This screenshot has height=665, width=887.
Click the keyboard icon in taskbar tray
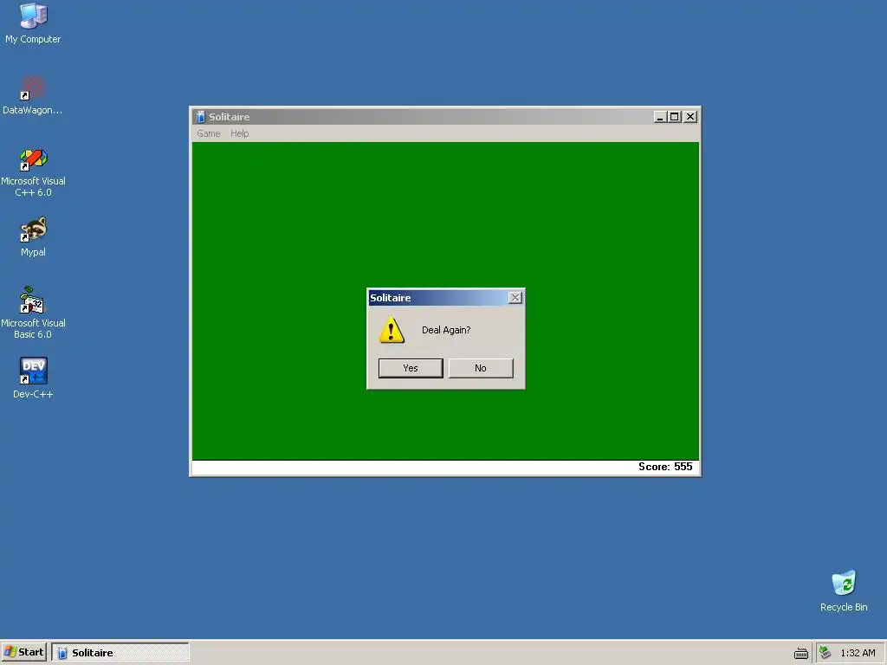(801, 653)
